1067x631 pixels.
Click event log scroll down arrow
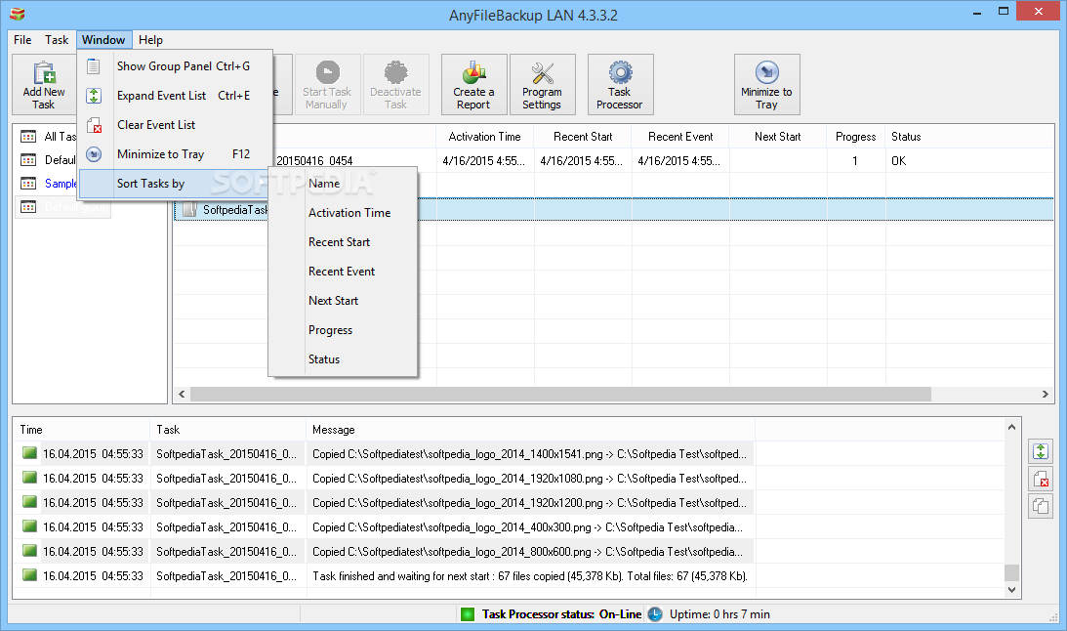1012,590
